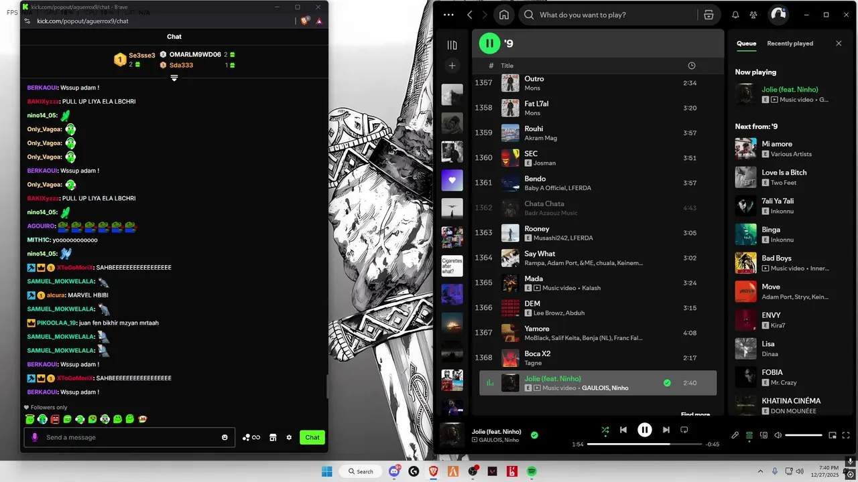Open the Kick shop icon beside the message box
Screen dimensions: 858x482
273,437
